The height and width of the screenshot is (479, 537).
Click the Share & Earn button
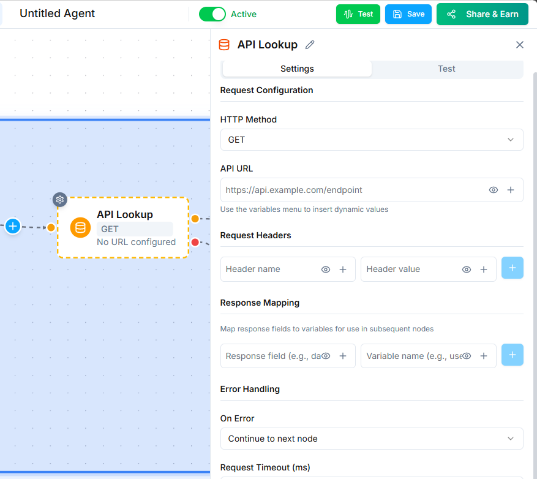(x=482, y=14)
